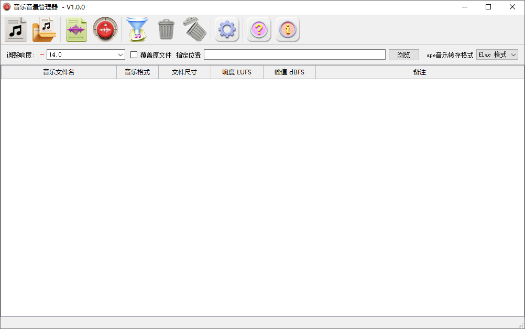Delete selected item with trash can icon

tap(166, 29)
